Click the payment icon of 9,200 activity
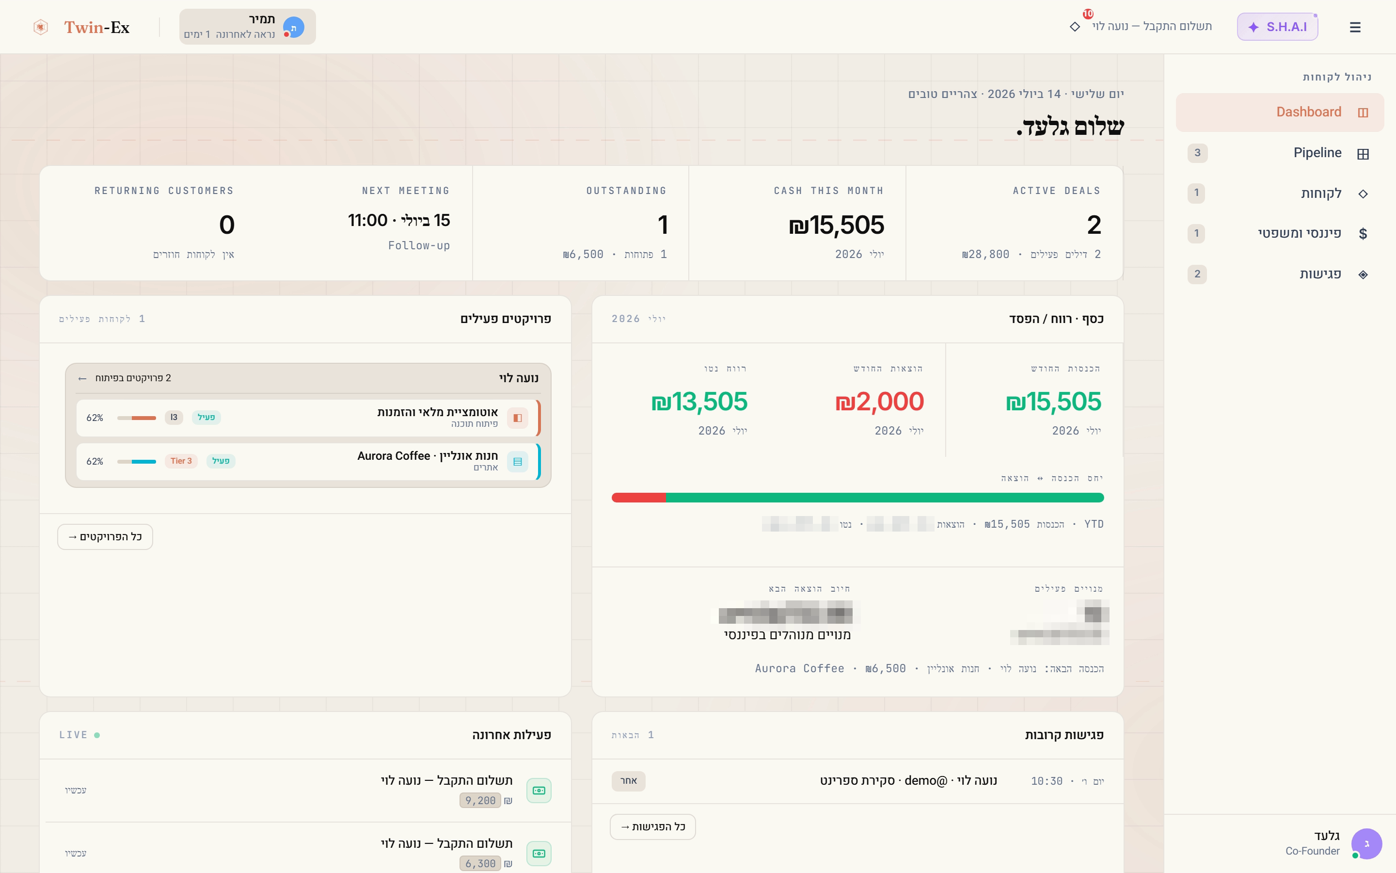Viewport: 1396px width, 873px height. [x=539, y=791]
